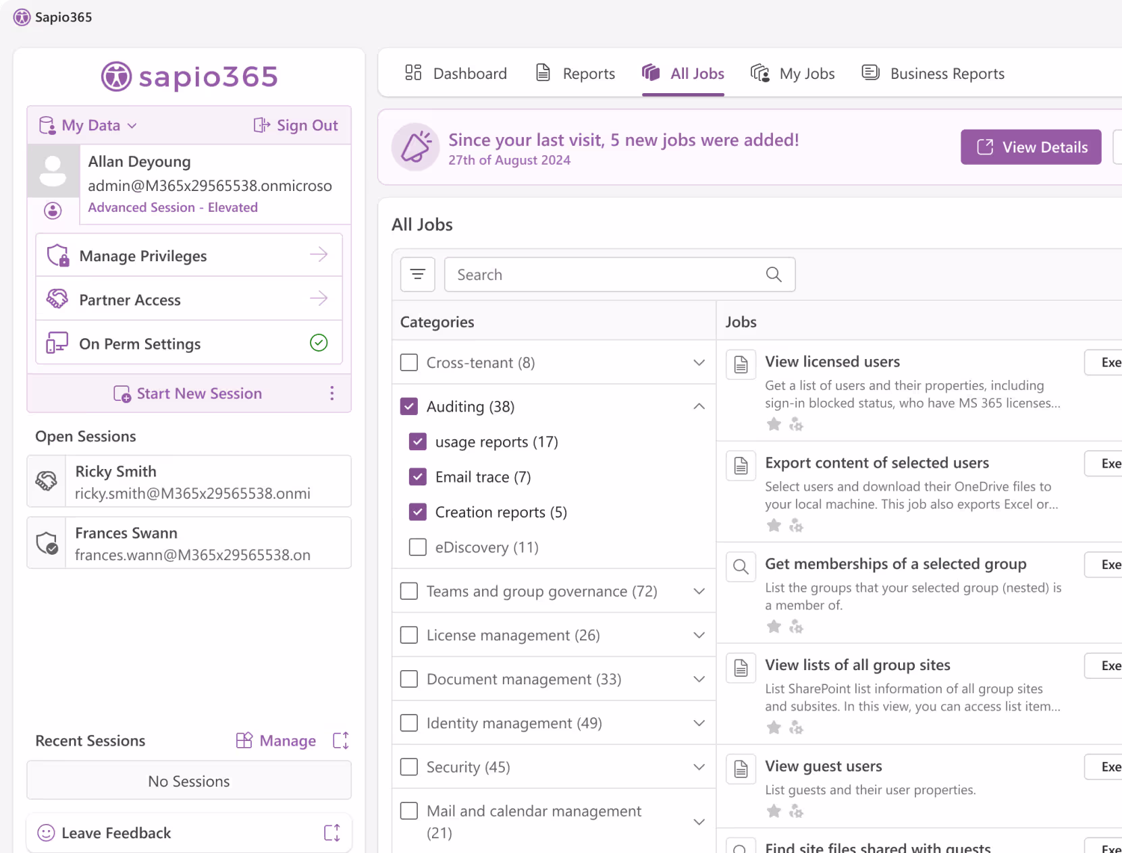Check Teams and group governance (72)
This screenshot has width=1122, height=853.
[x=409, y=591]
